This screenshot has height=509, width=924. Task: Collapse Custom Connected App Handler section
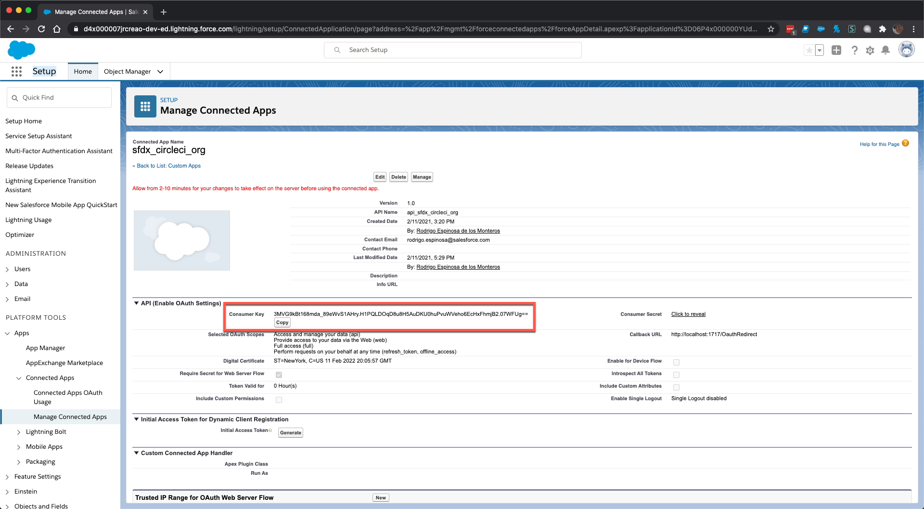tap(136, 453)
